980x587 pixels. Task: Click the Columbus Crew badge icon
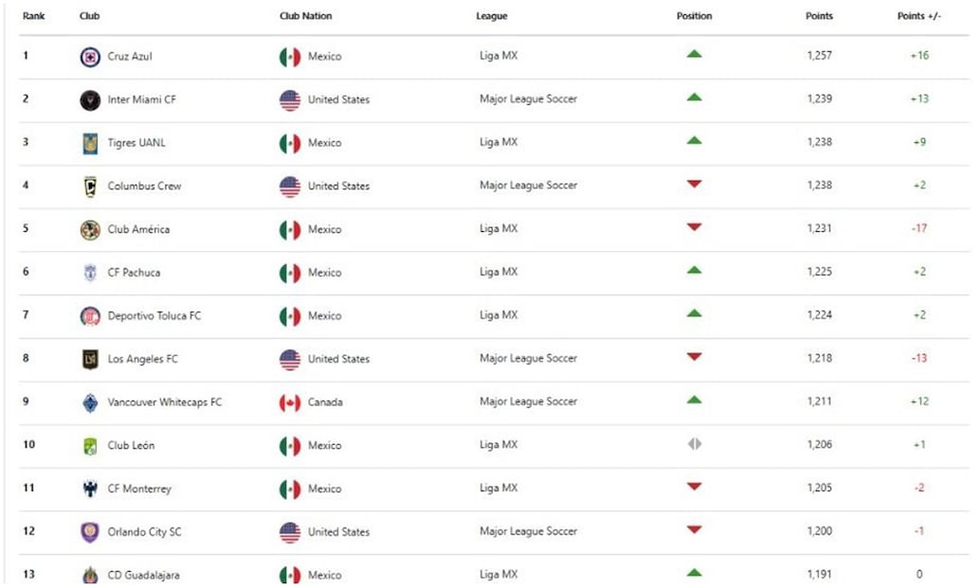[x=90, y=187]
